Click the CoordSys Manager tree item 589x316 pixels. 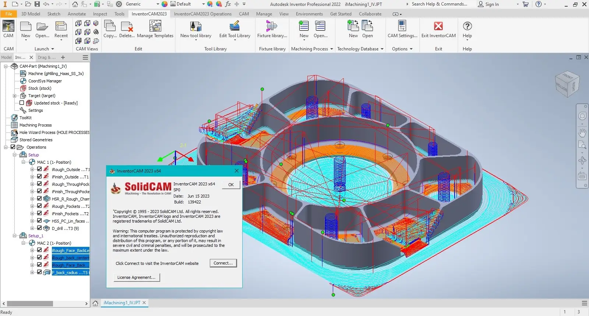point(45,81)
